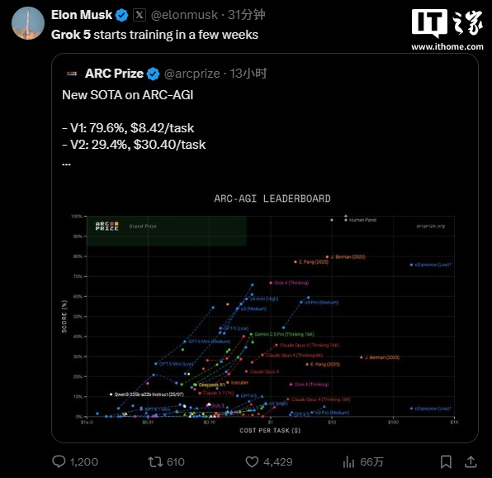Like the post with heart icon
Image resolution: width=492 pixels, height=478 pixels.
[252, 461]
